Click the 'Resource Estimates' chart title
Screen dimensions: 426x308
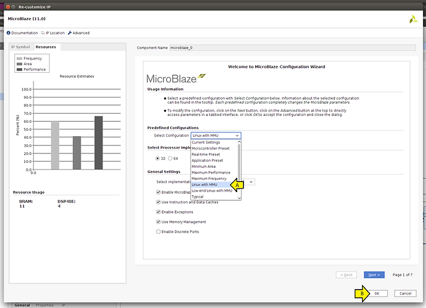point(77,77)
